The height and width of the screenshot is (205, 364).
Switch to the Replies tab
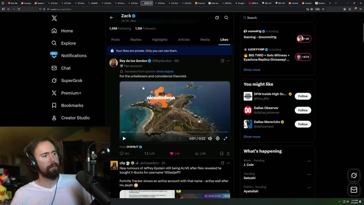136,40
